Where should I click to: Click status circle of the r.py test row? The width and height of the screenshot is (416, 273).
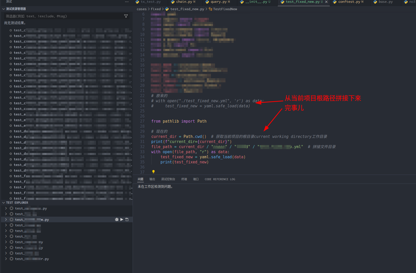11,259
